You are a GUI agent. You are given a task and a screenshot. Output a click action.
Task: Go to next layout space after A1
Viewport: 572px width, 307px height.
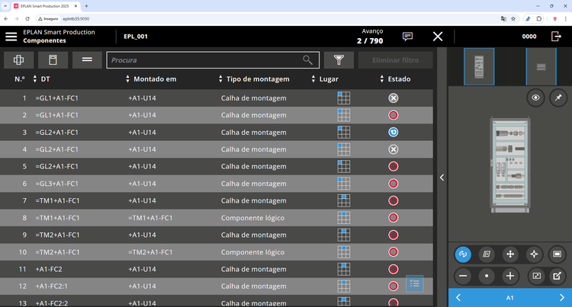point(562,297)
